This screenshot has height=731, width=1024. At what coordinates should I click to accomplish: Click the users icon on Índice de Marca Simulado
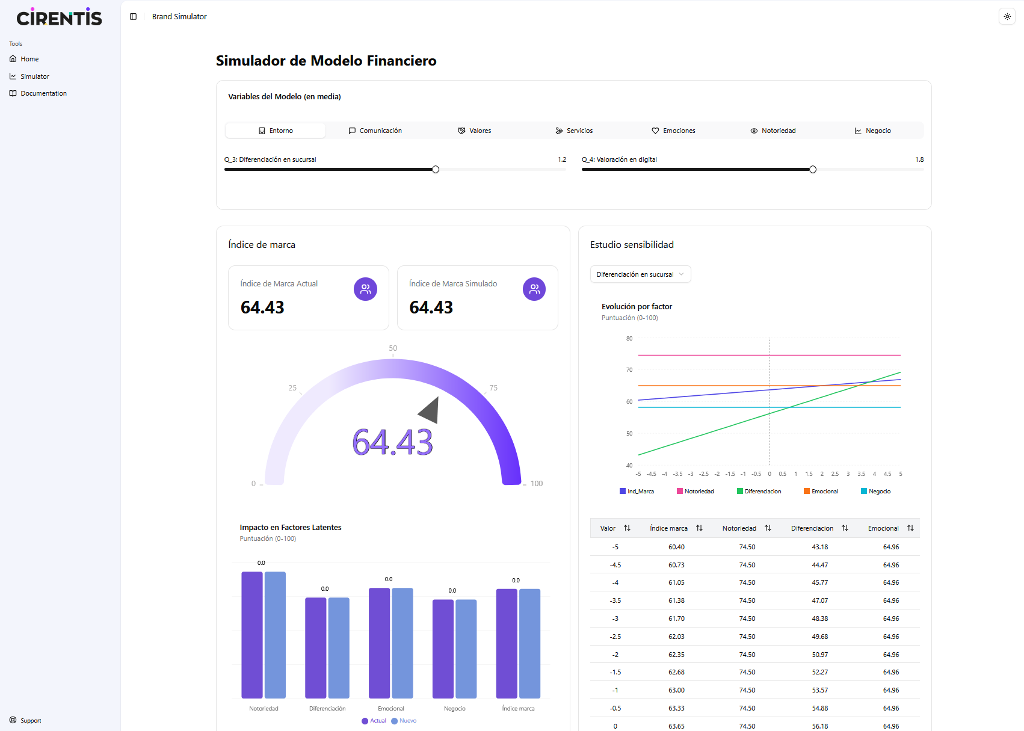click(x=534, y=289)
